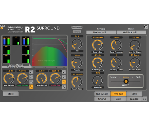Click the Mast Rvb Lvl knob

(42, 78)
